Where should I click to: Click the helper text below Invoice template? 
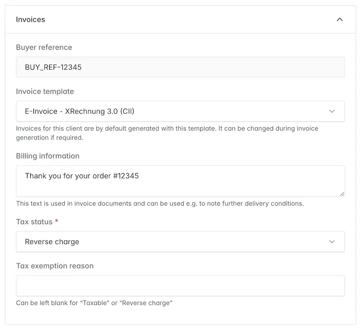pyautogui.click(x=167, y=133)
